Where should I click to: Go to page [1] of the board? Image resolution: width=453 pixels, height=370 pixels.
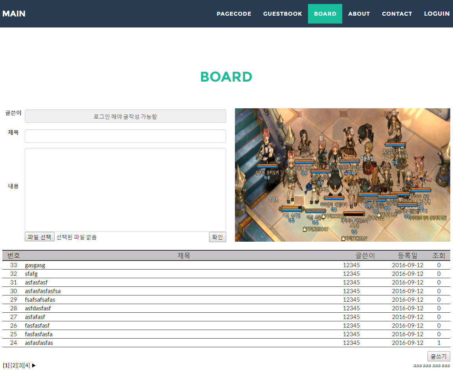tap(6, 365)
